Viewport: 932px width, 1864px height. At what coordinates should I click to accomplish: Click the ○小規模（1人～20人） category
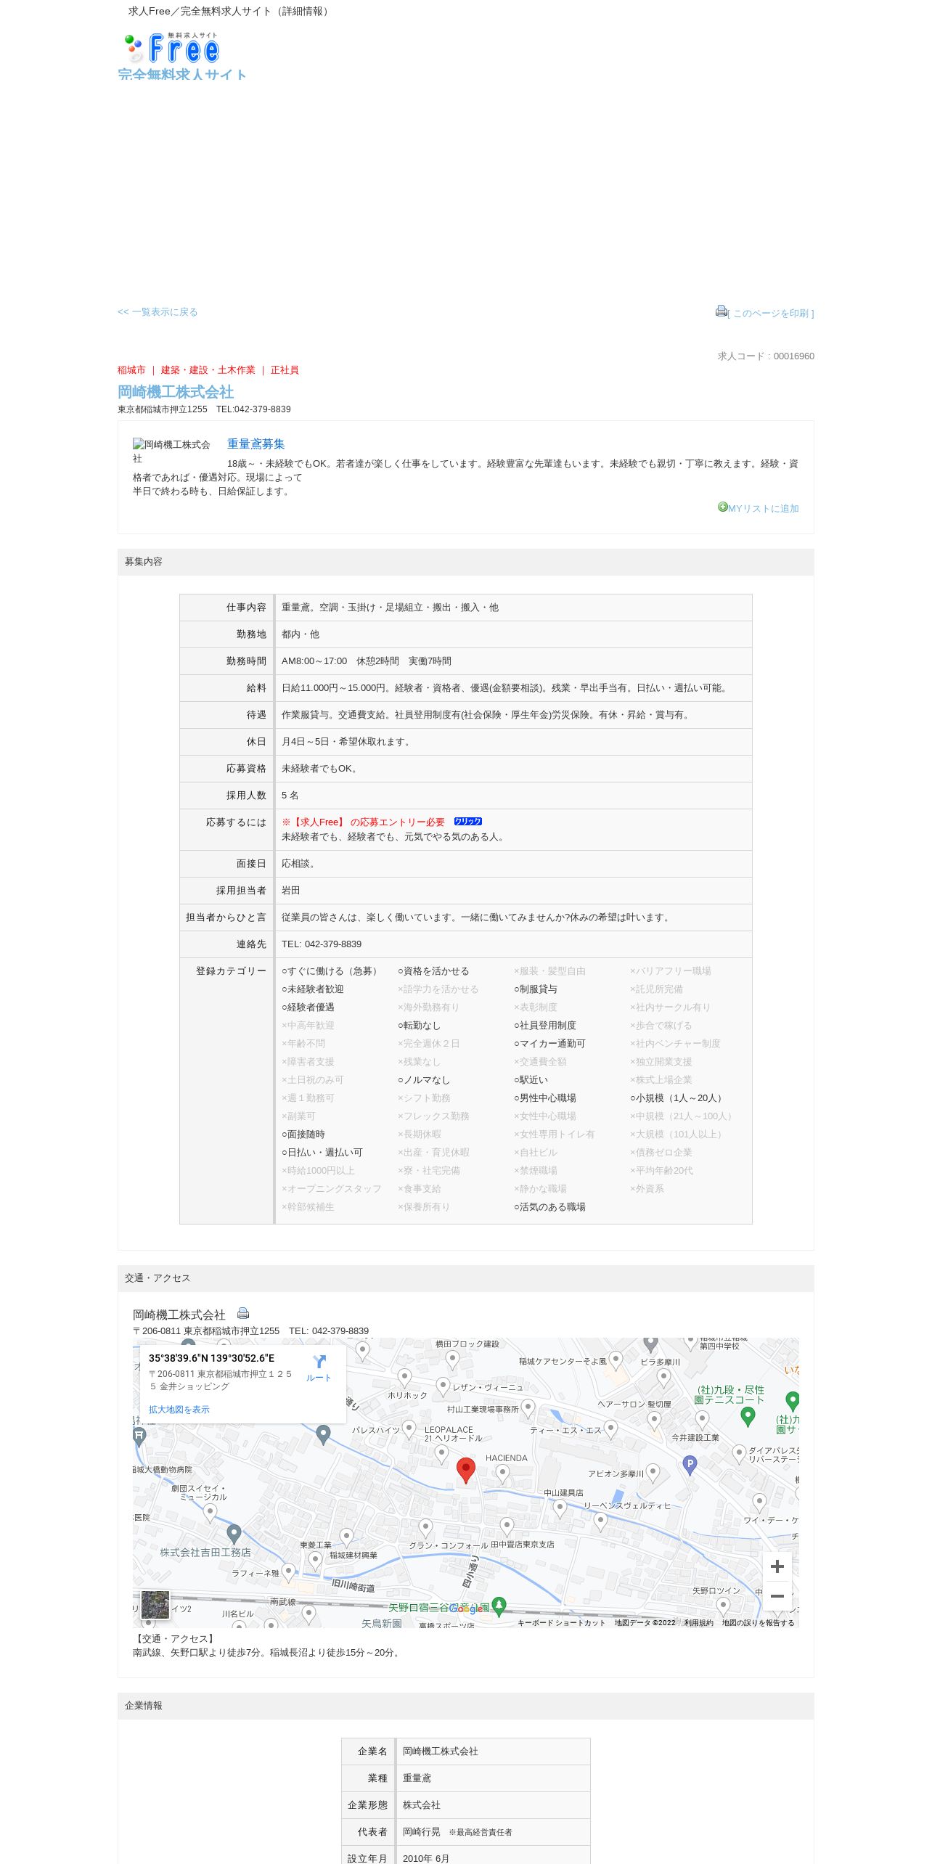pyautogui.click(x=678, y=1098)
